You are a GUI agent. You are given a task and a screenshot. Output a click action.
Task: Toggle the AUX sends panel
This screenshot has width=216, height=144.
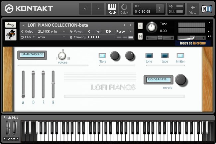(209, 32)
